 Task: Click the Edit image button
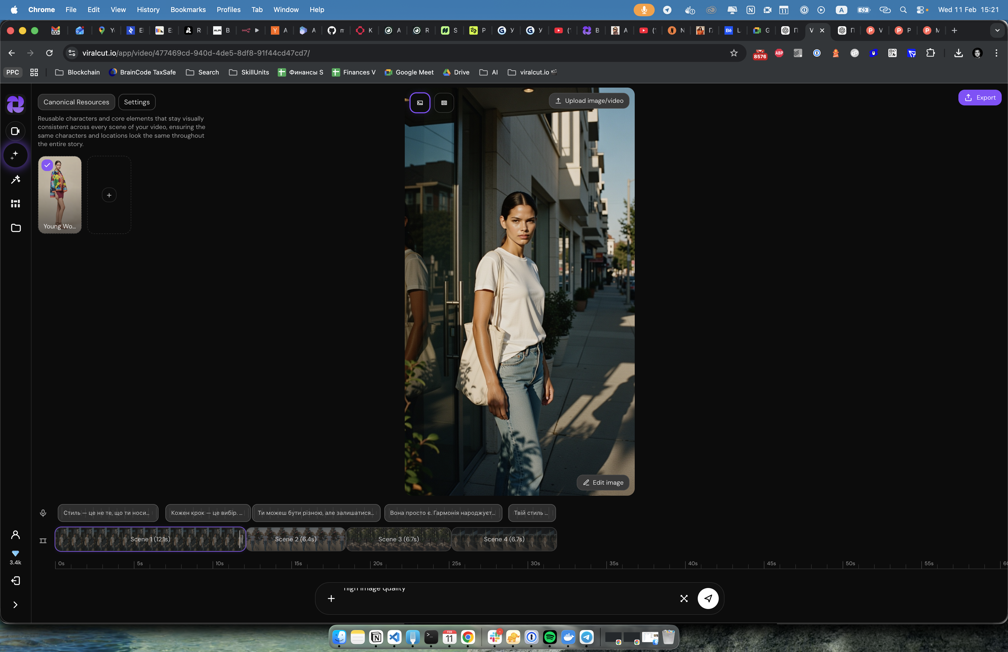[x=603, y=482]
